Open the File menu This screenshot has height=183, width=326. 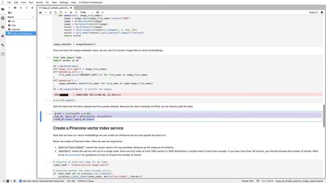click(x=9, y=3)
